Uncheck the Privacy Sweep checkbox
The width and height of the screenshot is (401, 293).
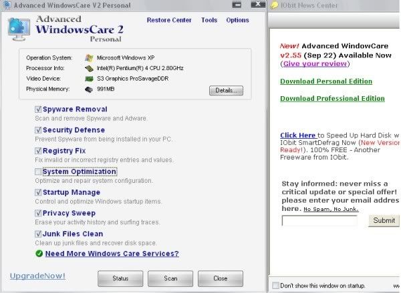(38, 213)
